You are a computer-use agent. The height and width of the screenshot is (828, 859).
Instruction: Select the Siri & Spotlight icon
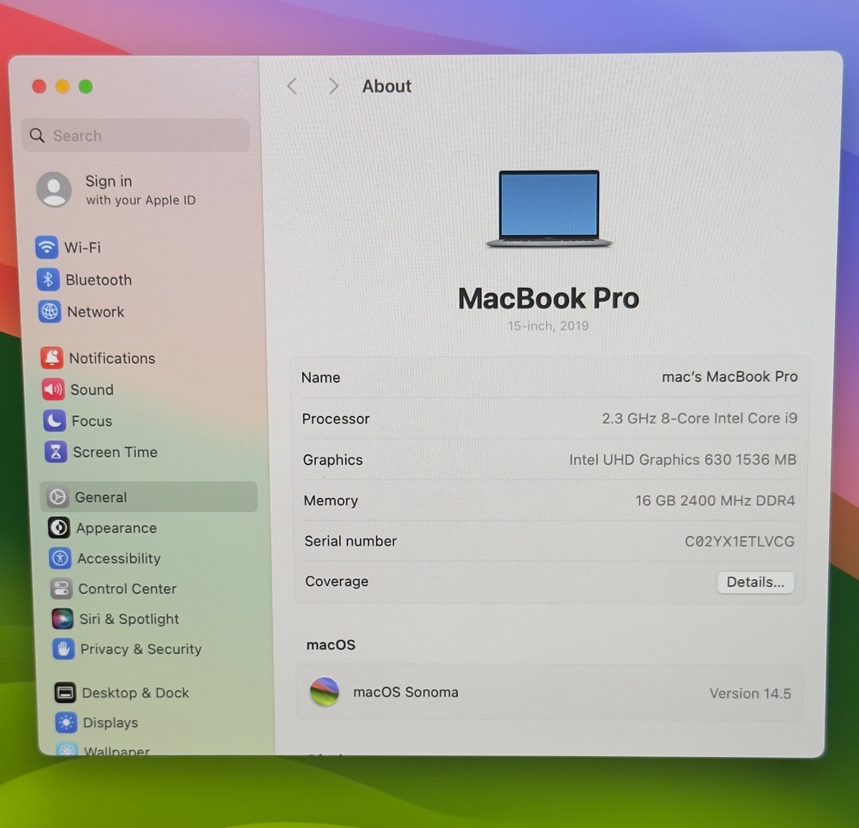(x=62, y=619)
